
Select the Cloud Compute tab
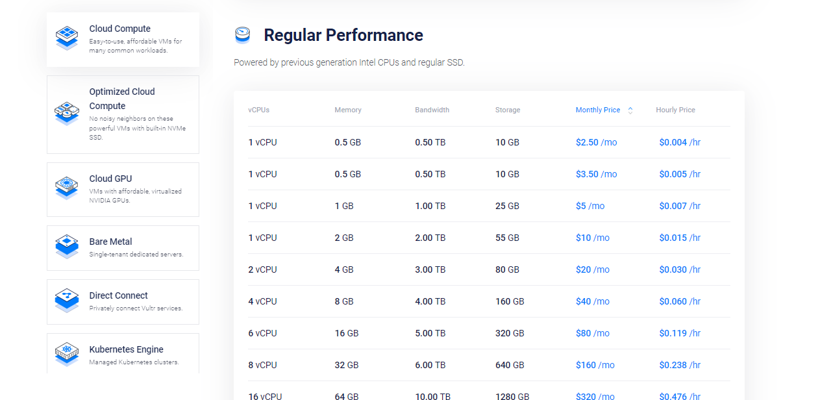tap(123, 39)
